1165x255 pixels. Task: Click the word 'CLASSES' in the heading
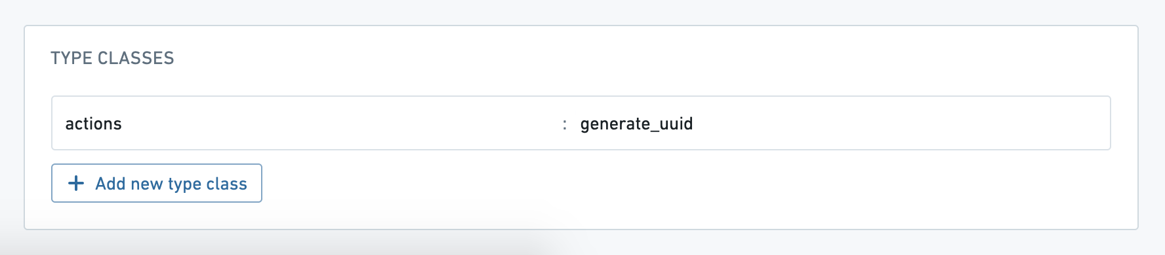click(136, 58)
